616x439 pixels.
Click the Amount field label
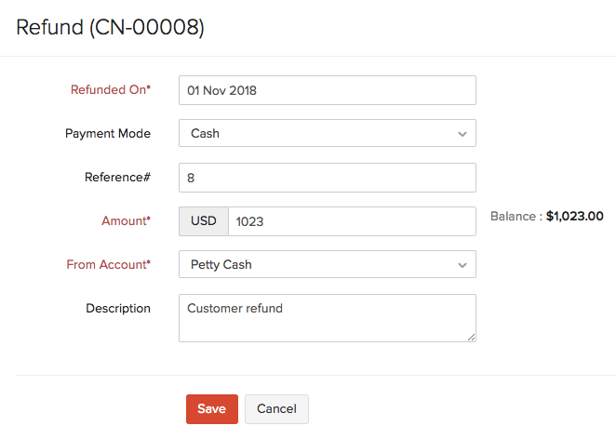click(126, 221)
